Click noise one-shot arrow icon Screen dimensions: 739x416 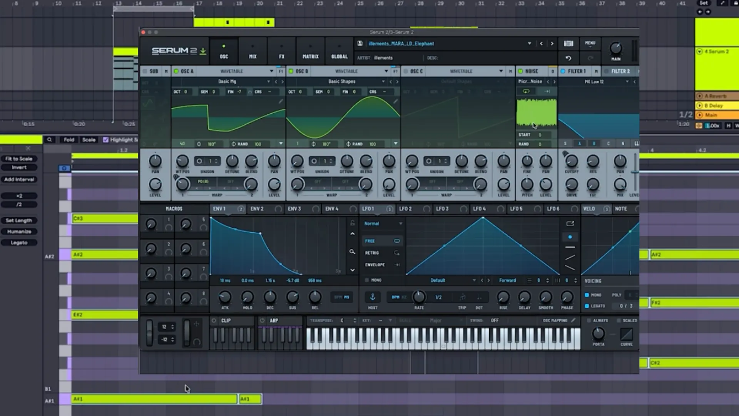click(547, 91)
